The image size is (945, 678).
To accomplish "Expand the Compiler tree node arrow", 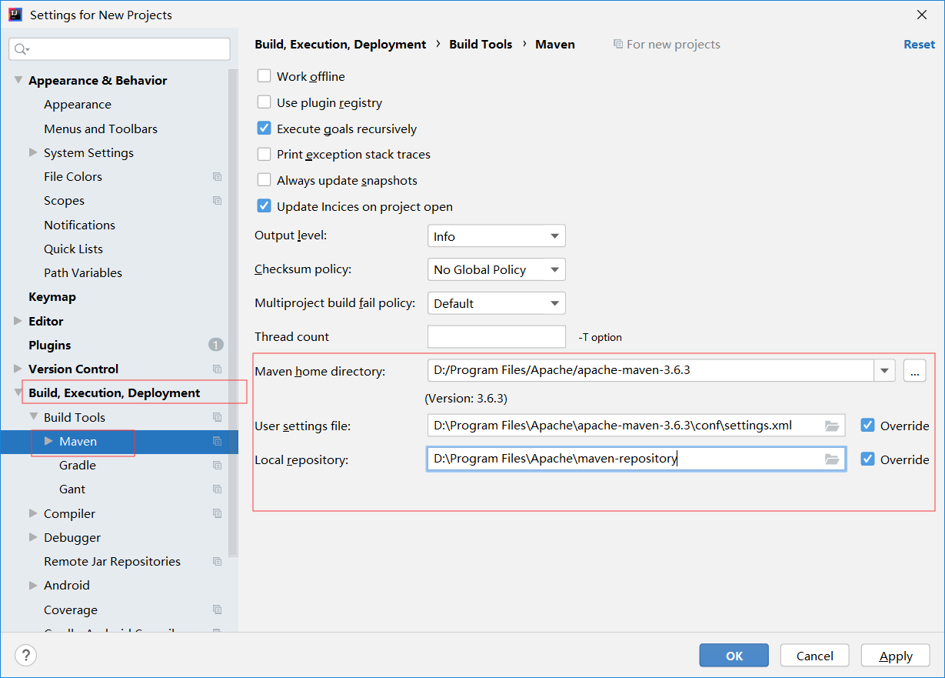I will click(33, 513).
